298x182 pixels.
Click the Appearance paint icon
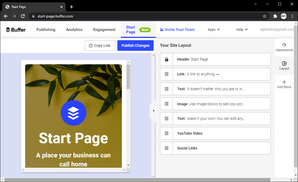pyautogui.click(x=284, y=45)
